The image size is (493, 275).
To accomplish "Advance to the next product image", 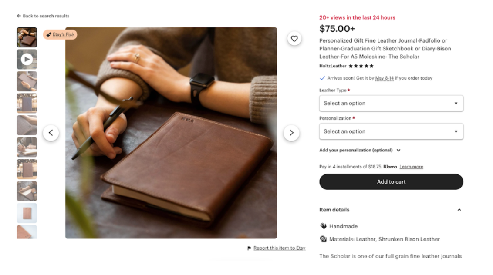I will pyautogui.click(x=291, y=133).
